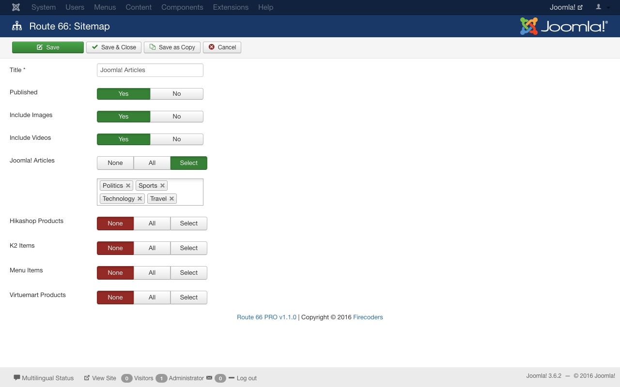
Task: Click the Title input field
Action: (x=150, y=70)
